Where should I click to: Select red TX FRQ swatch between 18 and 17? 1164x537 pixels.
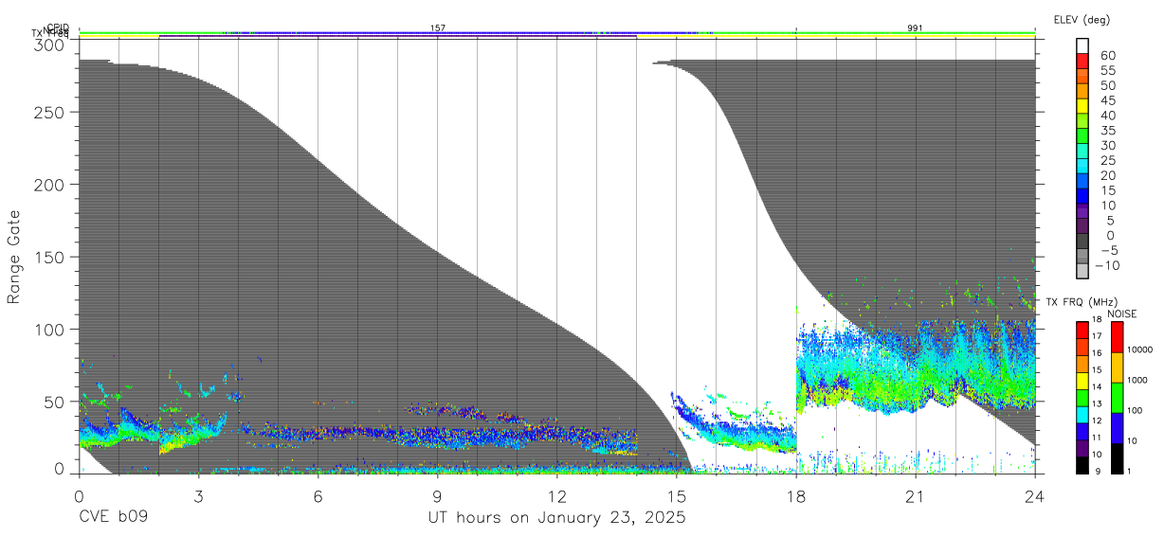pyautogui.click(x=1082, y=330)
